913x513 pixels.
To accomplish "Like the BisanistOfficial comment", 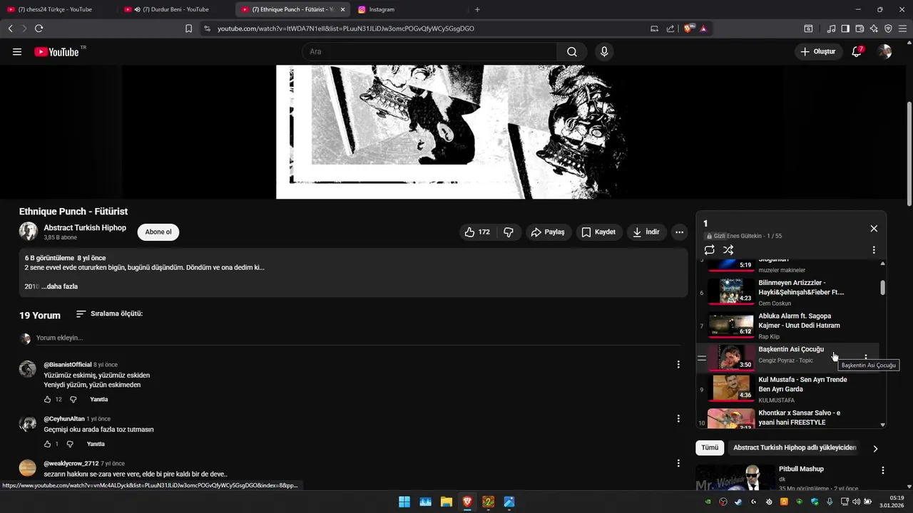I will point(48,400).
